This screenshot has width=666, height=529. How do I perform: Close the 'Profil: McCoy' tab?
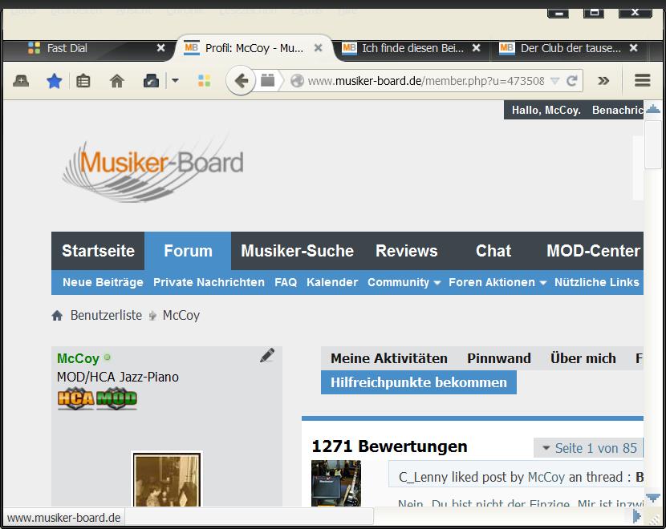[x=318, y=48]
